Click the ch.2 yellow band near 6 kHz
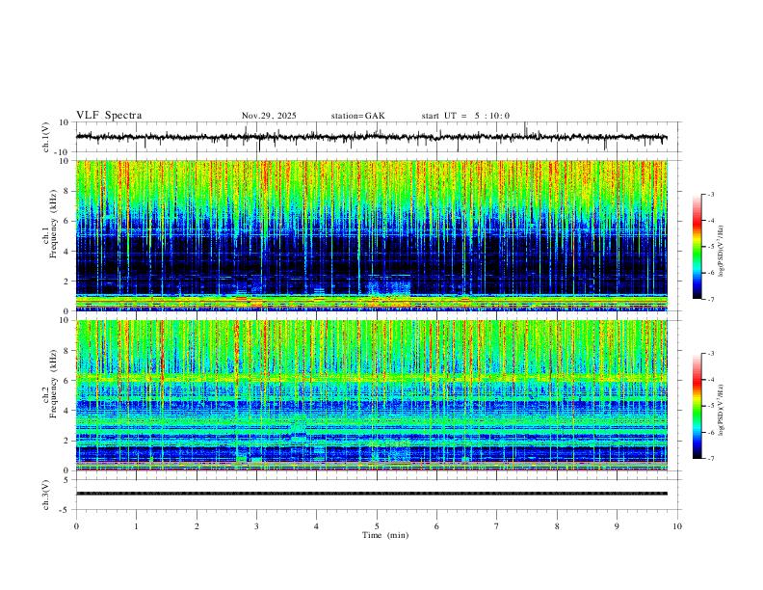 click(x=372, y=377)
